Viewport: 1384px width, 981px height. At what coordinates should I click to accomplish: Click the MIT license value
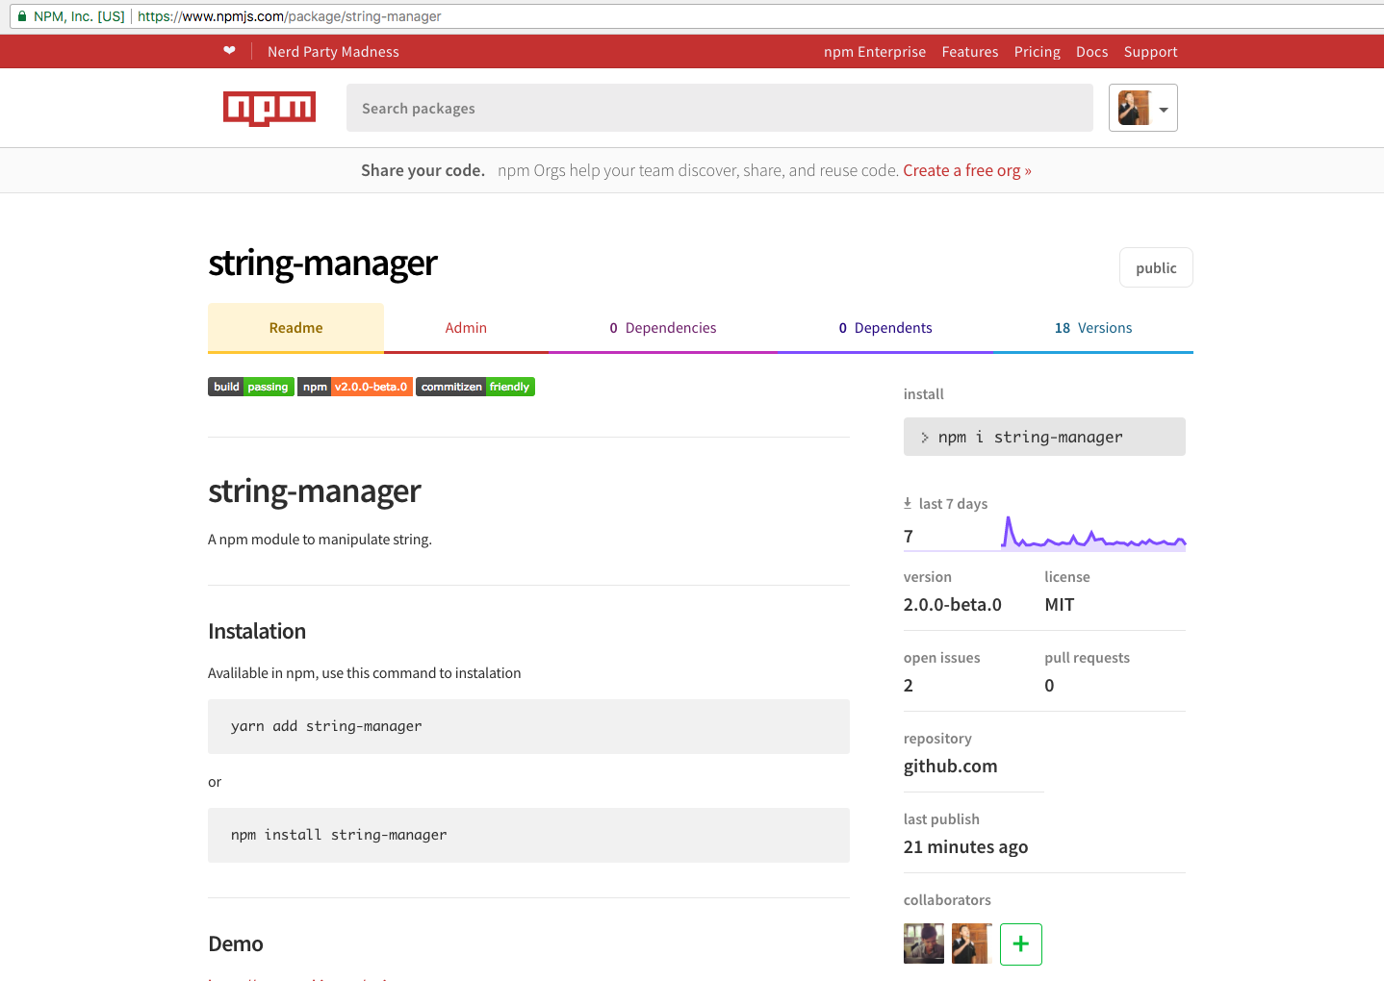(1060, 605)
